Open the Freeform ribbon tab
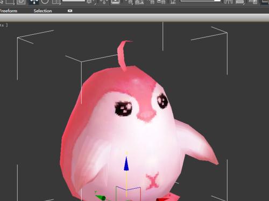The image size is (269, 201). tap(9, 11)
